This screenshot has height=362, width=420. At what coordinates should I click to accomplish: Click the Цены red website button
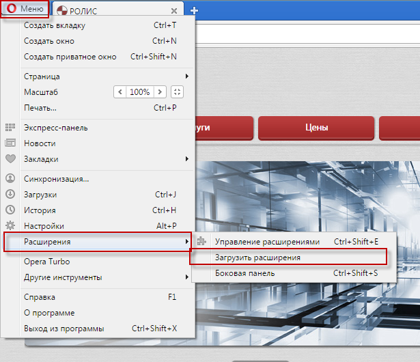[x=316, y=128]
